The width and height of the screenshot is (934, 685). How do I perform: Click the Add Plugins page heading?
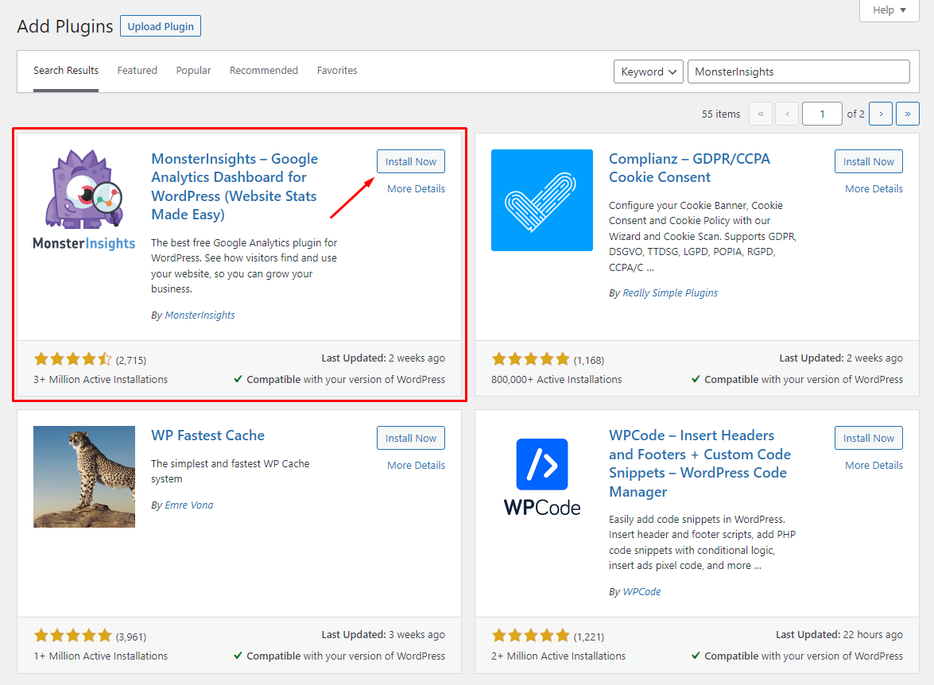(x=65, y=26)
